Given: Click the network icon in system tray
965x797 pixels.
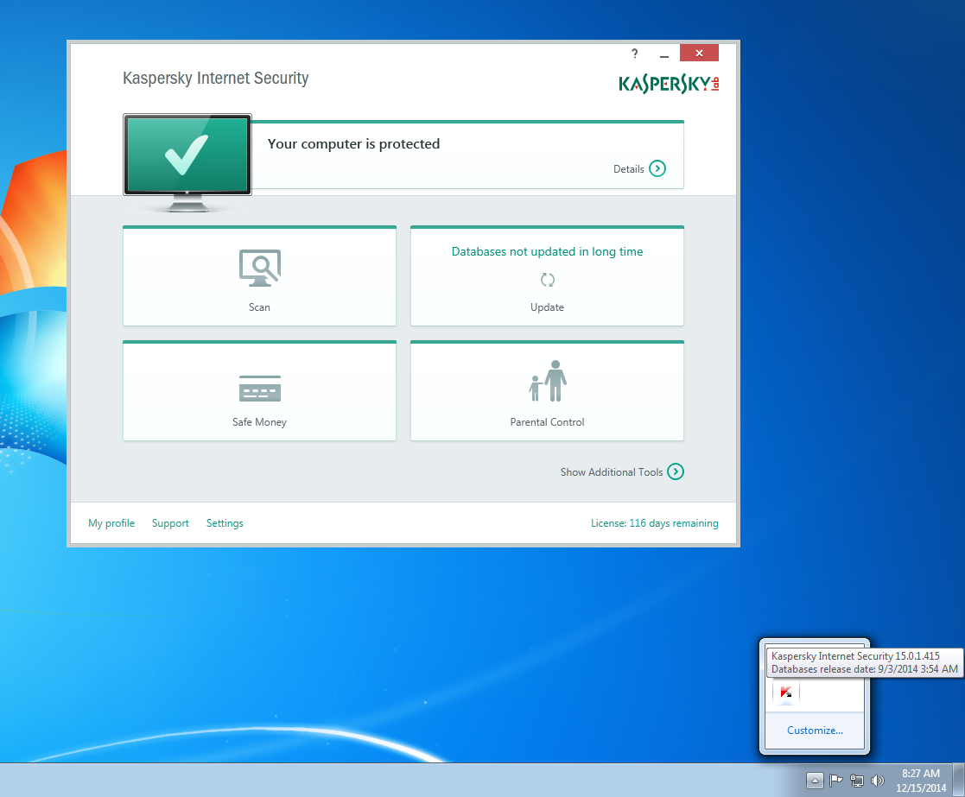Looking at the screenshot, I should coord(857,781).
